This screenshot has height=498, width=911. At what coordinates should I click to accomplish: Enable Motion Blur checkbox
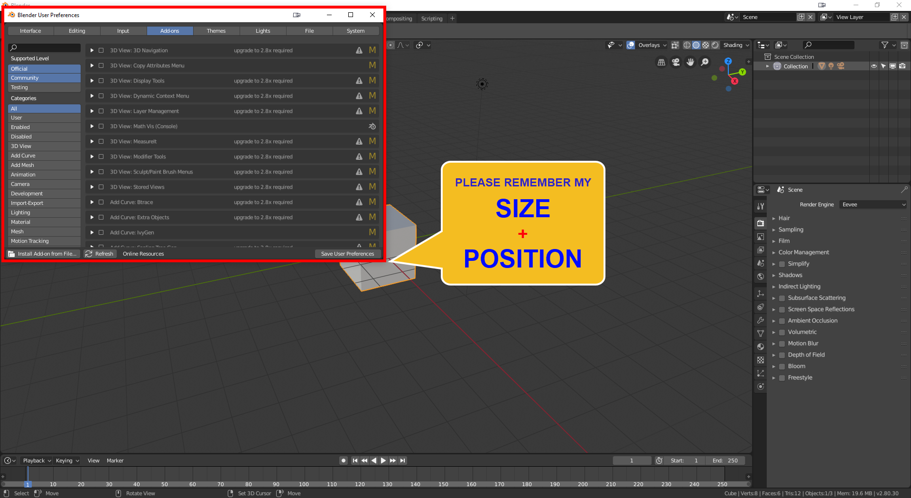pos(782,343)
